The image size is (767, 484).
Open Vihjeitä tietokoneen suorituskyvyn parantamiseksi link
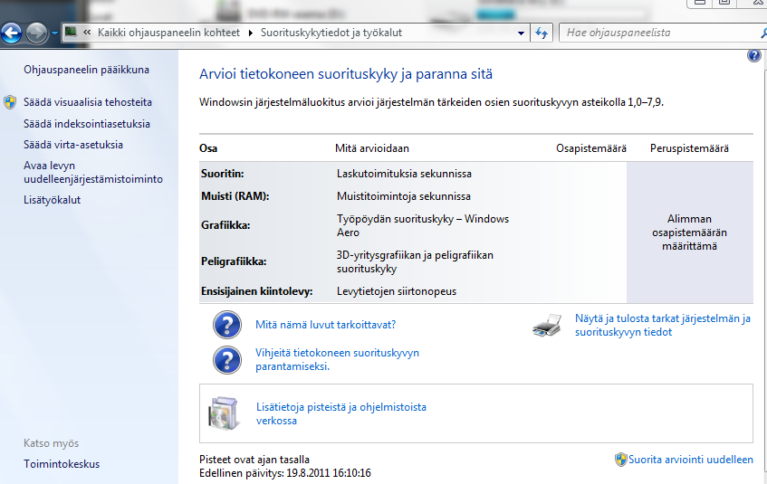coord(337,359)
